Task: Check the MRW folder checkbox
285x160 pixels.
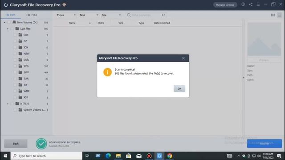Action: 15,54
